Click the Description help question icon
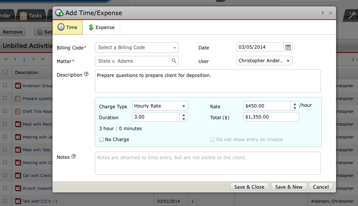This screenshot has height=206, width=358. tap(86, 74)
